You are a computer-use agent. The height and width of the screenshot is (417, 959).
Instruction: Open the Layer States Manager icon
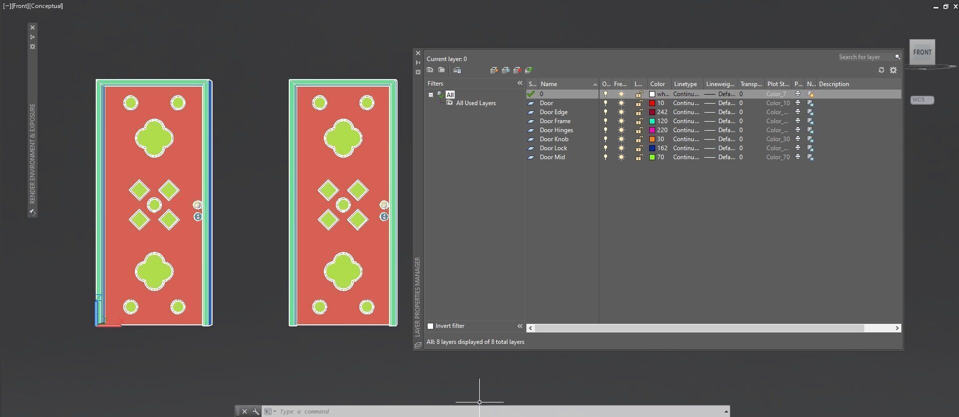tap(457, 70)
